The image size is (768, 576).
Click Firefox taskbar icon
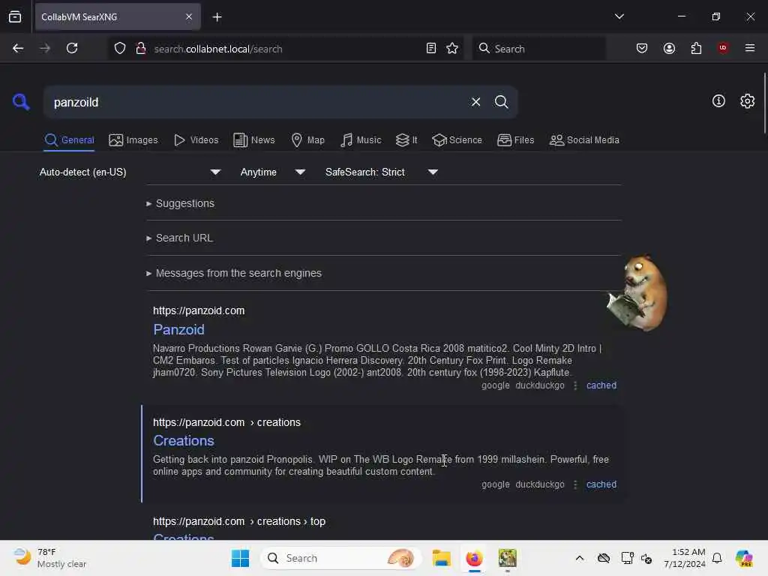474,558
